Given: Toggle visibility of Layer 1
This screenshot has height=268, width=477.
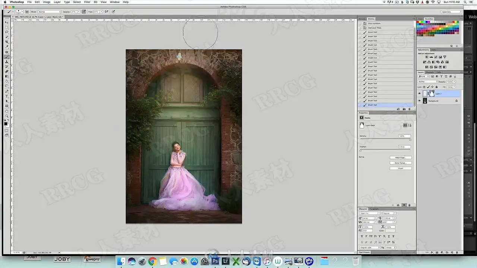Looking at the screenshot, I should [419, 93].
